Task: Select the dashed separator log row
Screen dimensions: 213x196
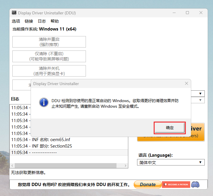Action: [x=69, y=152]
